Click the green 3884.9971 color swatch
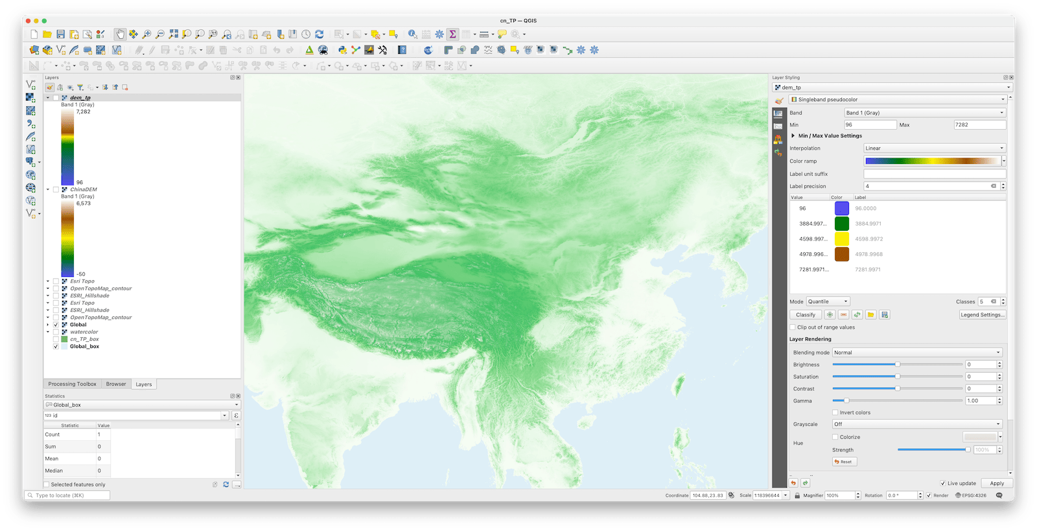The height and width of the screenshot is (531, 1037). 841,224
